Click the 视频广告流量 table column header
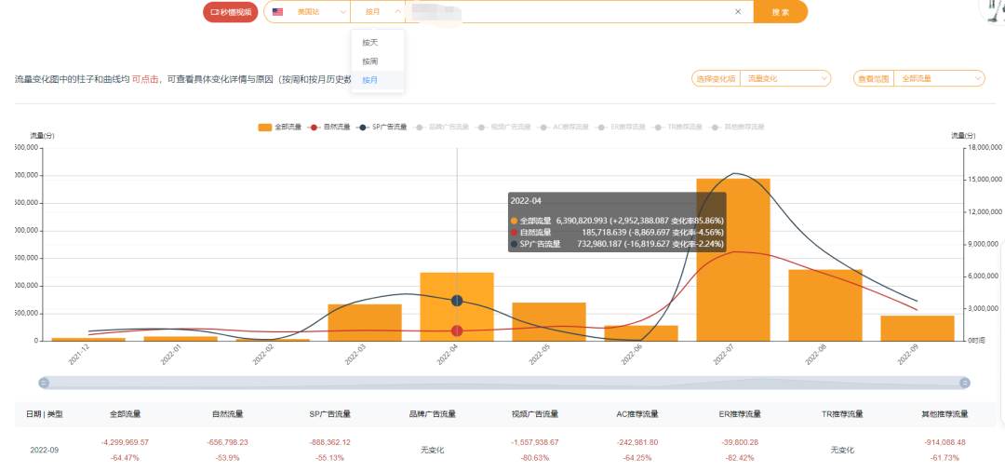1005x472 pixels. 535,414
